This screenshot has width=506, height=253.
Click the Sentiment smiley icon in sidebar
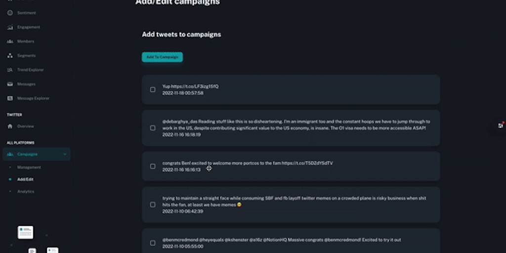point(10,12)
